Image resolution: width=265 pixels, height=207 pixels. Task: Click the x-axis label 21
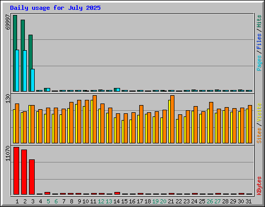(x=171, y=201)
